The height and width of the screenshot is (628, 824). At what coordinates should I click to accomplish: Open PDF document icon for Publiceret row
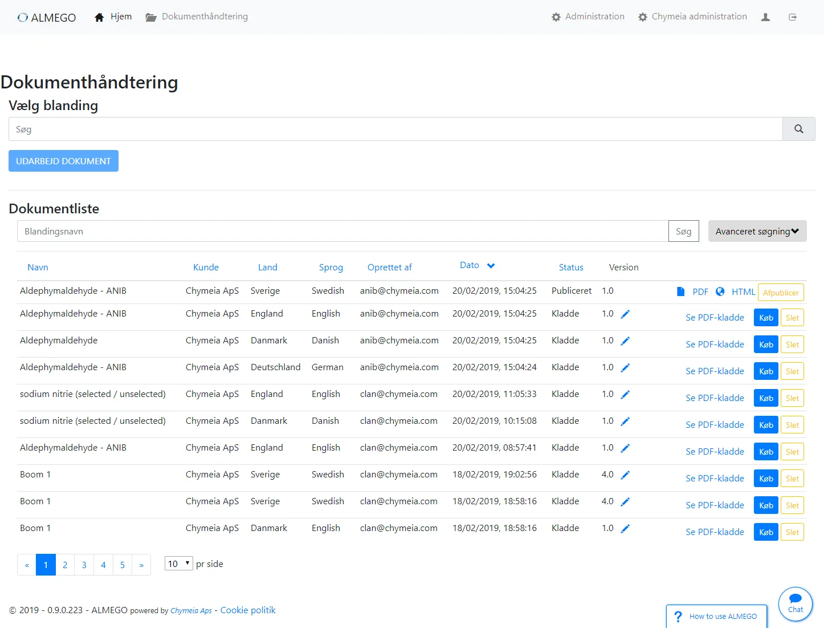(680, 291)
